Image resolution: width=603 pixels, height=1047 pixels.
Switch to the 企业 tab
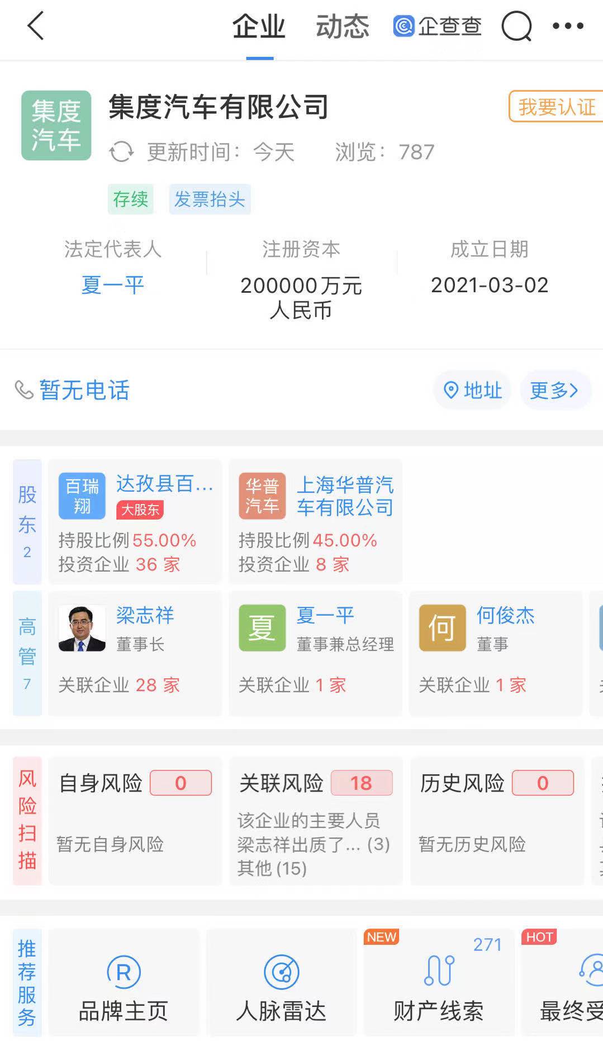click(259, 27)
